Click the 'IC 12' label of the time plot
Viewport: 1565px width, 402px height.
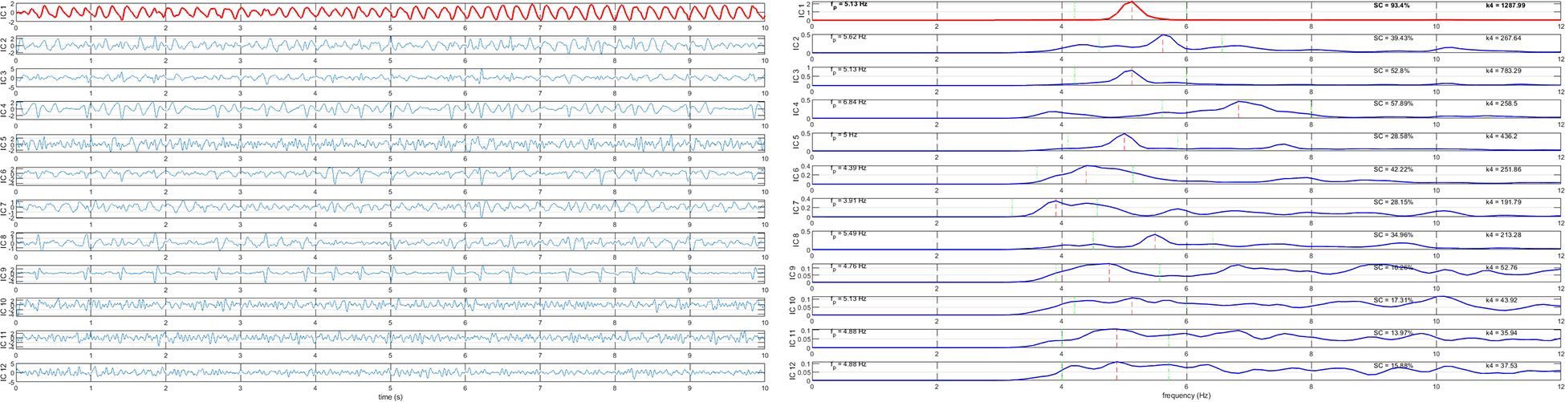pos(4,372)
